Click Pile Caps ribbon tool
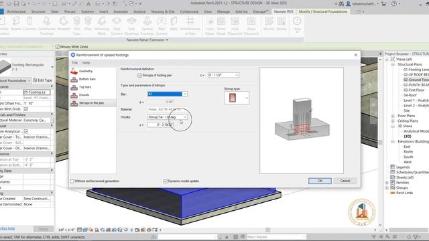This screenshot has width=429, height=241. pos(77,26)
